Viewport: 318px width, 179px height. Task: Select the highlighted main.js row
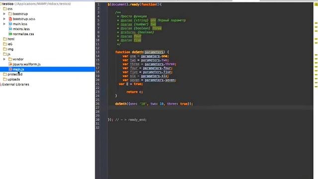pos(48,69)
